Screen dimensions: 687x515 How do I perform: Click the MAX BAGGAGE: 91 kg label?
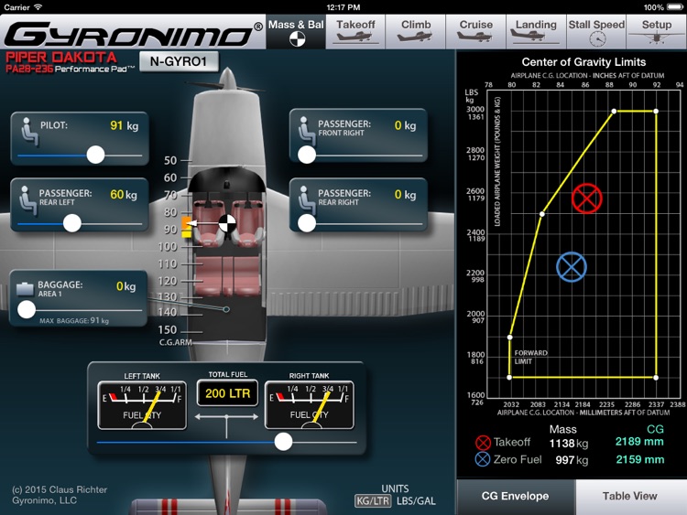coord(74,321)
